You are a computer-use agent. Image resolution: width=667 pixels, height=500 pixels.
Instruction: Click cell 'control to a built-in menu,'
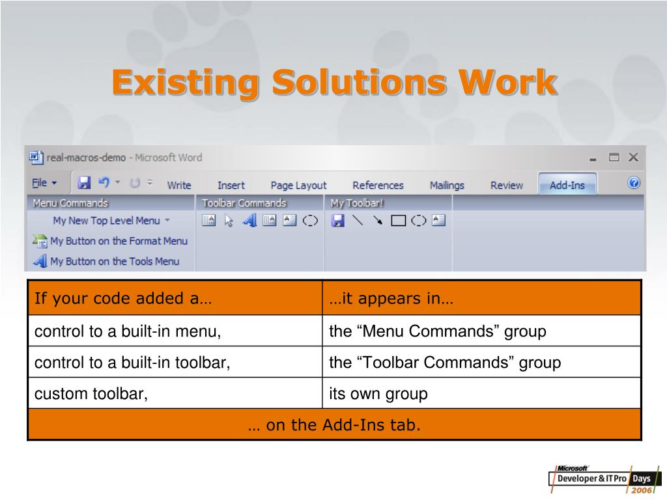click(175, 331)
